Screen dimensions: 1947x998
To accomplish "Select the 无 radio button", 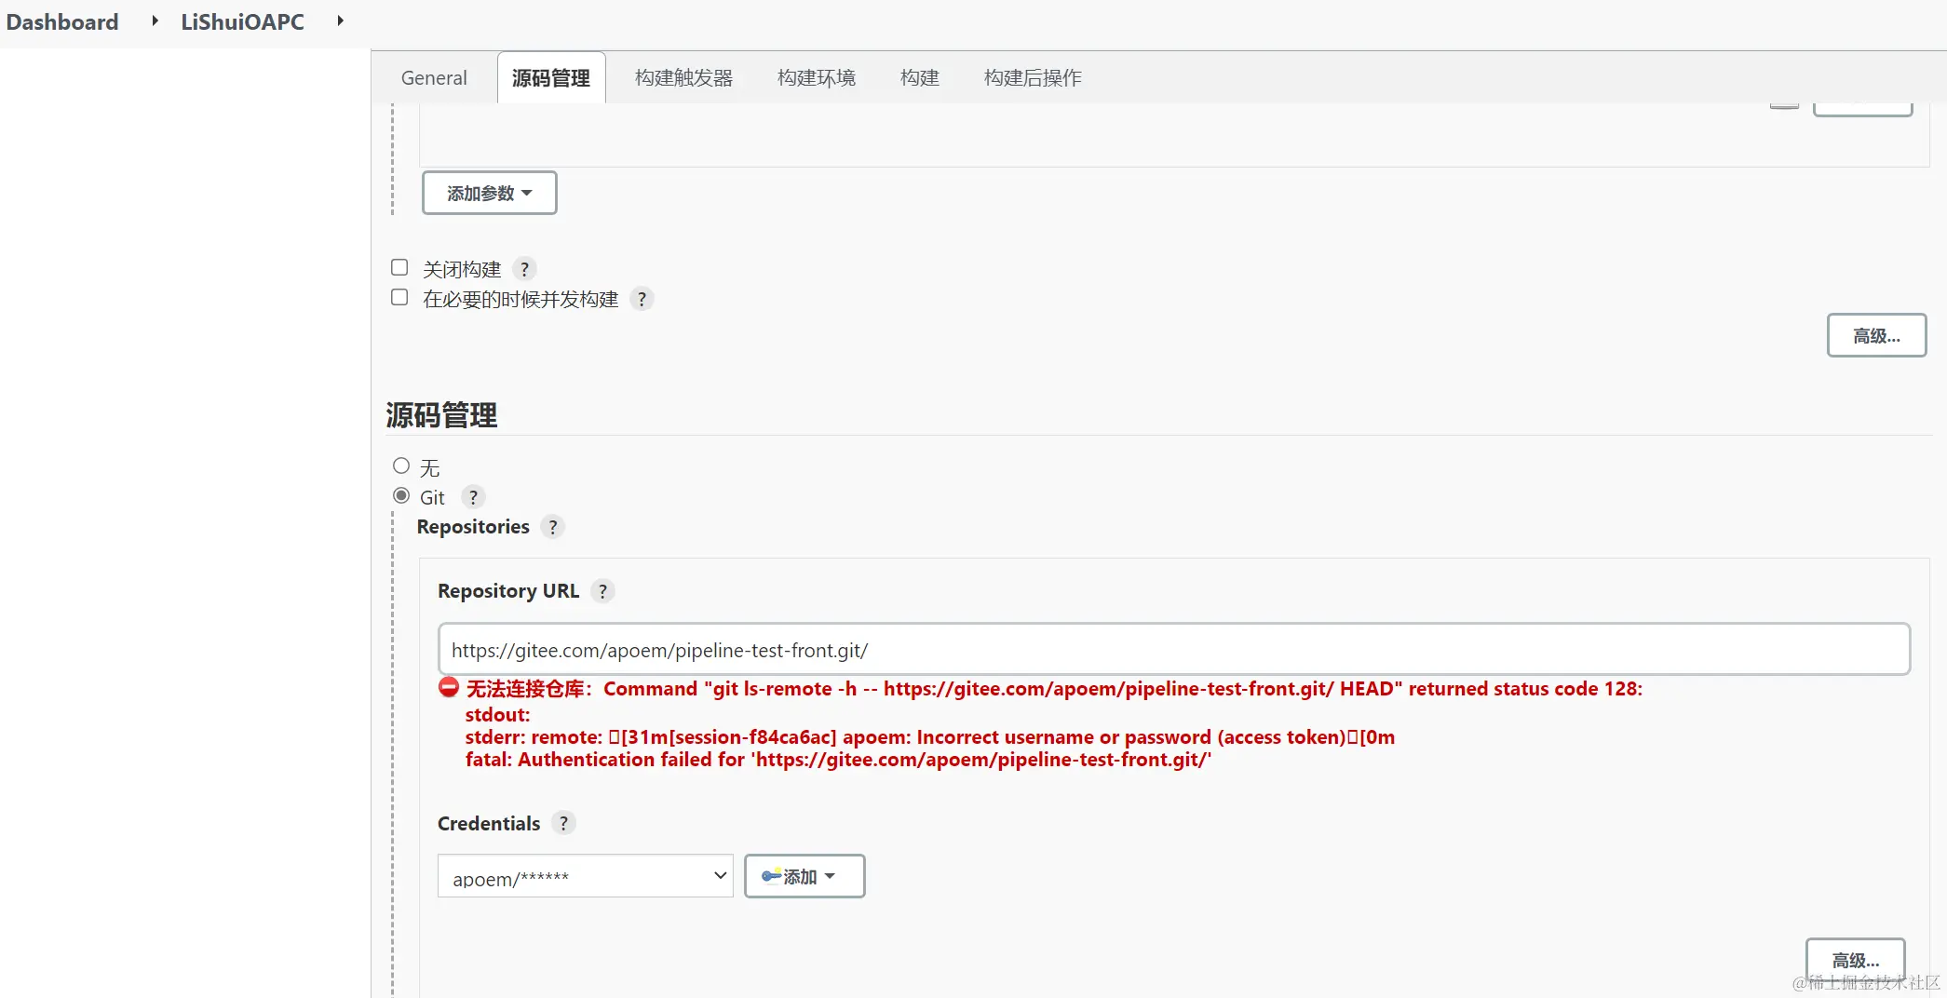I will point(401,466).
